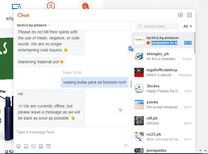Open the tactics.by.amazon shop avatar
208x154 pixels.
(139, 40)
